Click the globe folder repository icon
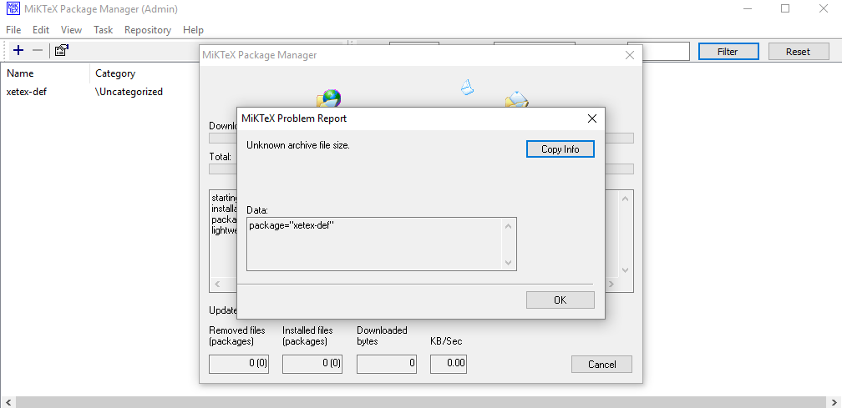Screen dimensions: 842x408 [328, 98]
